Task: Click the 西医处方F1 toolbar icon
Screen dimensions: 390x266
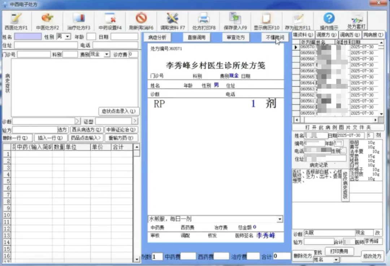Action: [x=16, y=21]
